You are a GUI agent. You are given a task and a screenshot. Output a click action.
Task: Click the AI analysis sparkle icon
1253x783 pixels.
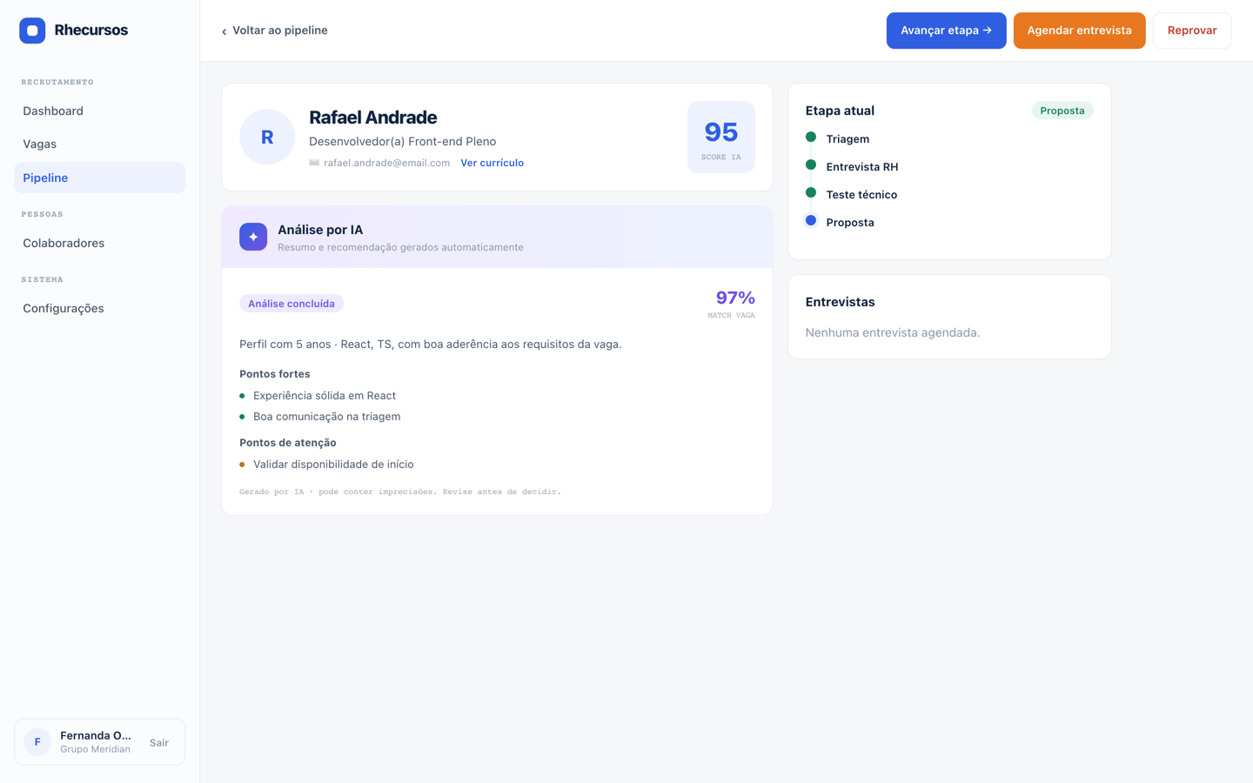[253, 237]
